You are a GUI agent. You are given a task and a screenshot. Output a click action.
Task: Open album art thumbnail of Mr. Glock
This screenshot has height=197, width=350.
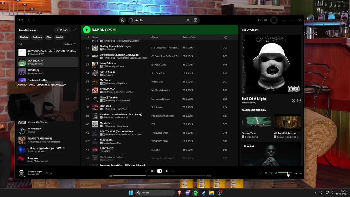(x=95, y=82)
